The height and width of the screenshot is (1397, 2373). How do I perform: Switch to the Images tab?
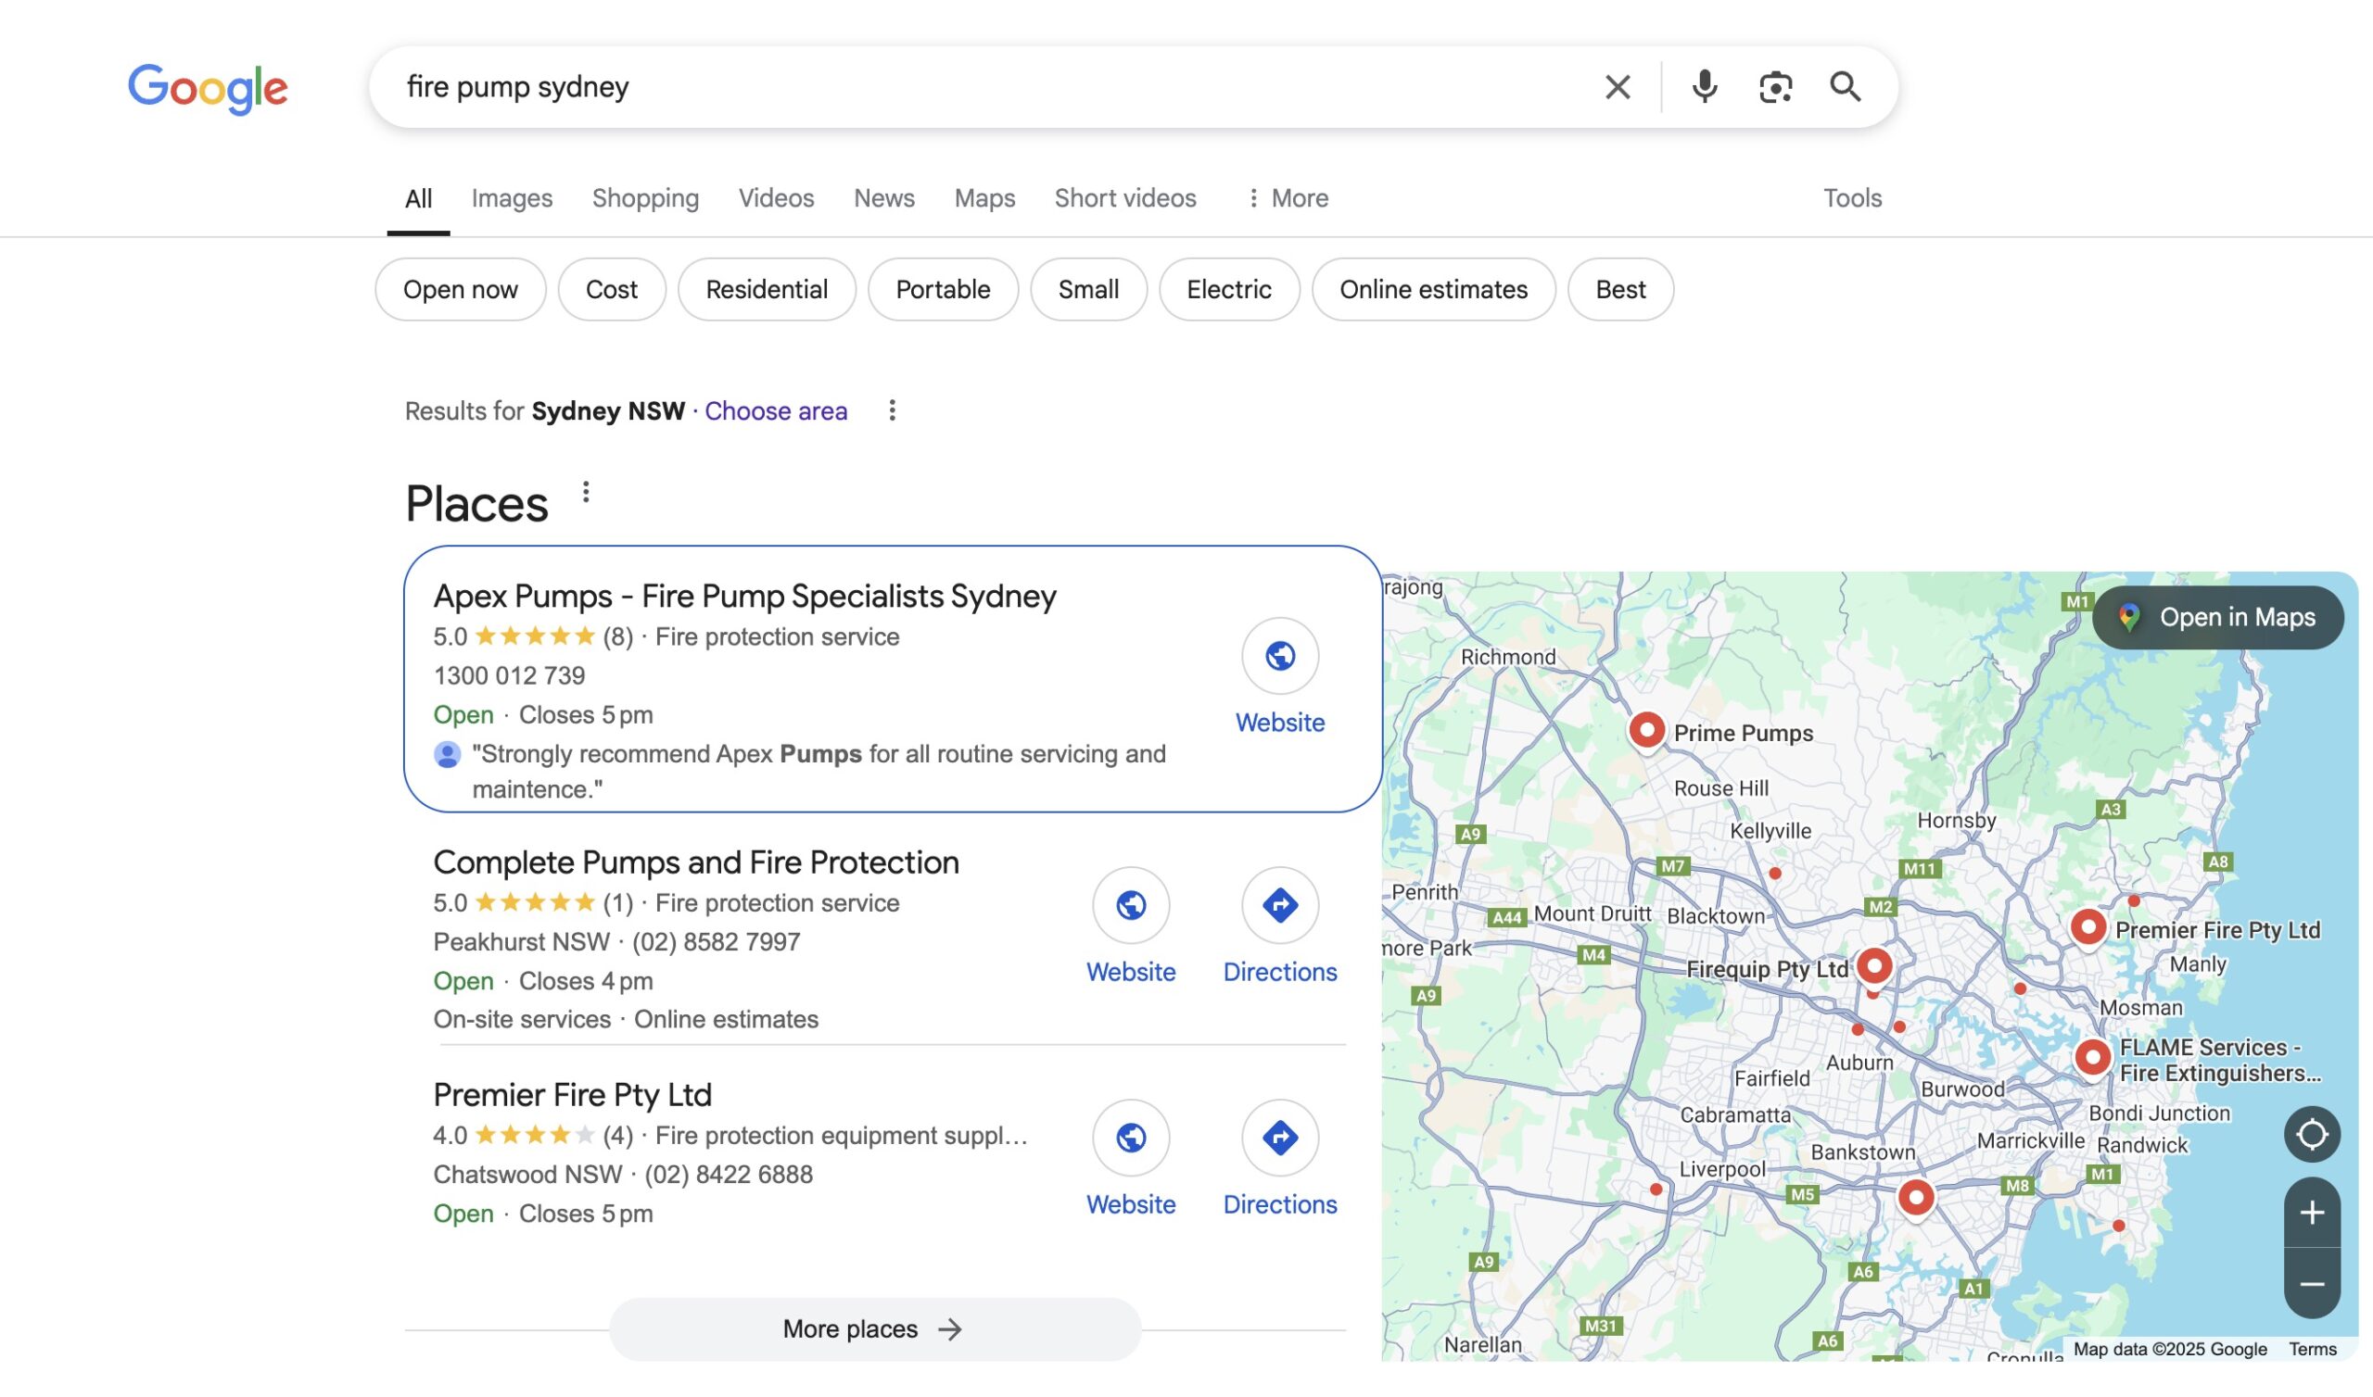tap(512, 197)
